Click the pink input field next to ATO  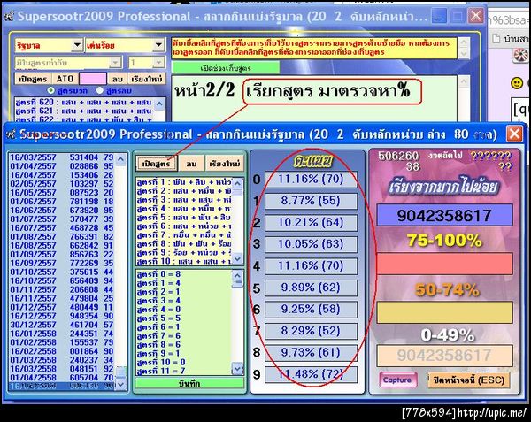(93, 79)
